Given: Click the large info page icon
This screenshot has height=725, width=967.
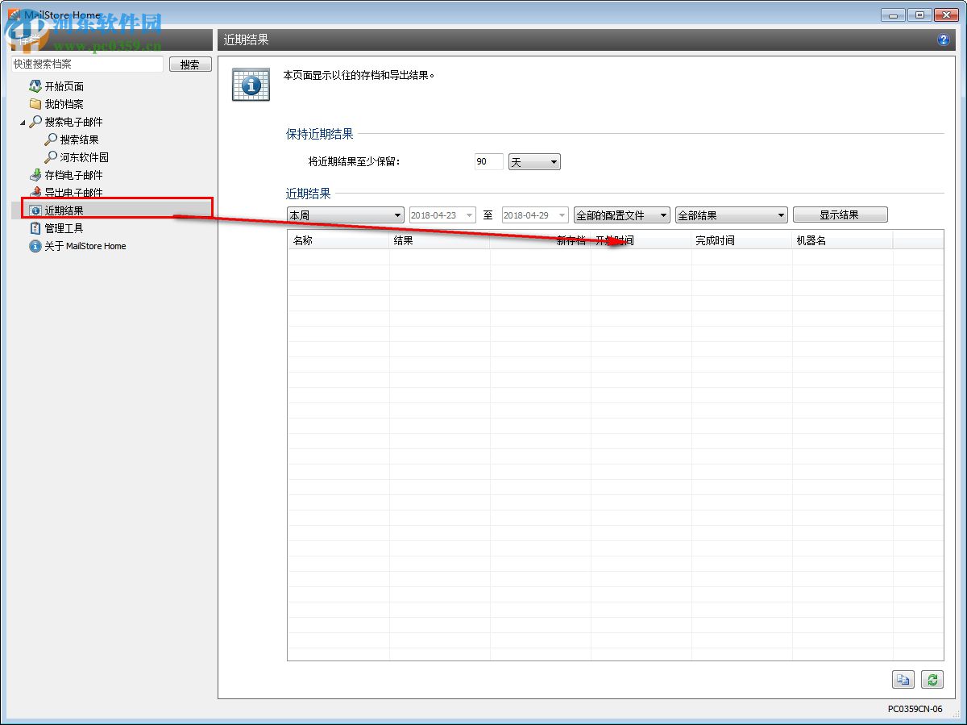Looking at the screenshot, I should (251, 84).
